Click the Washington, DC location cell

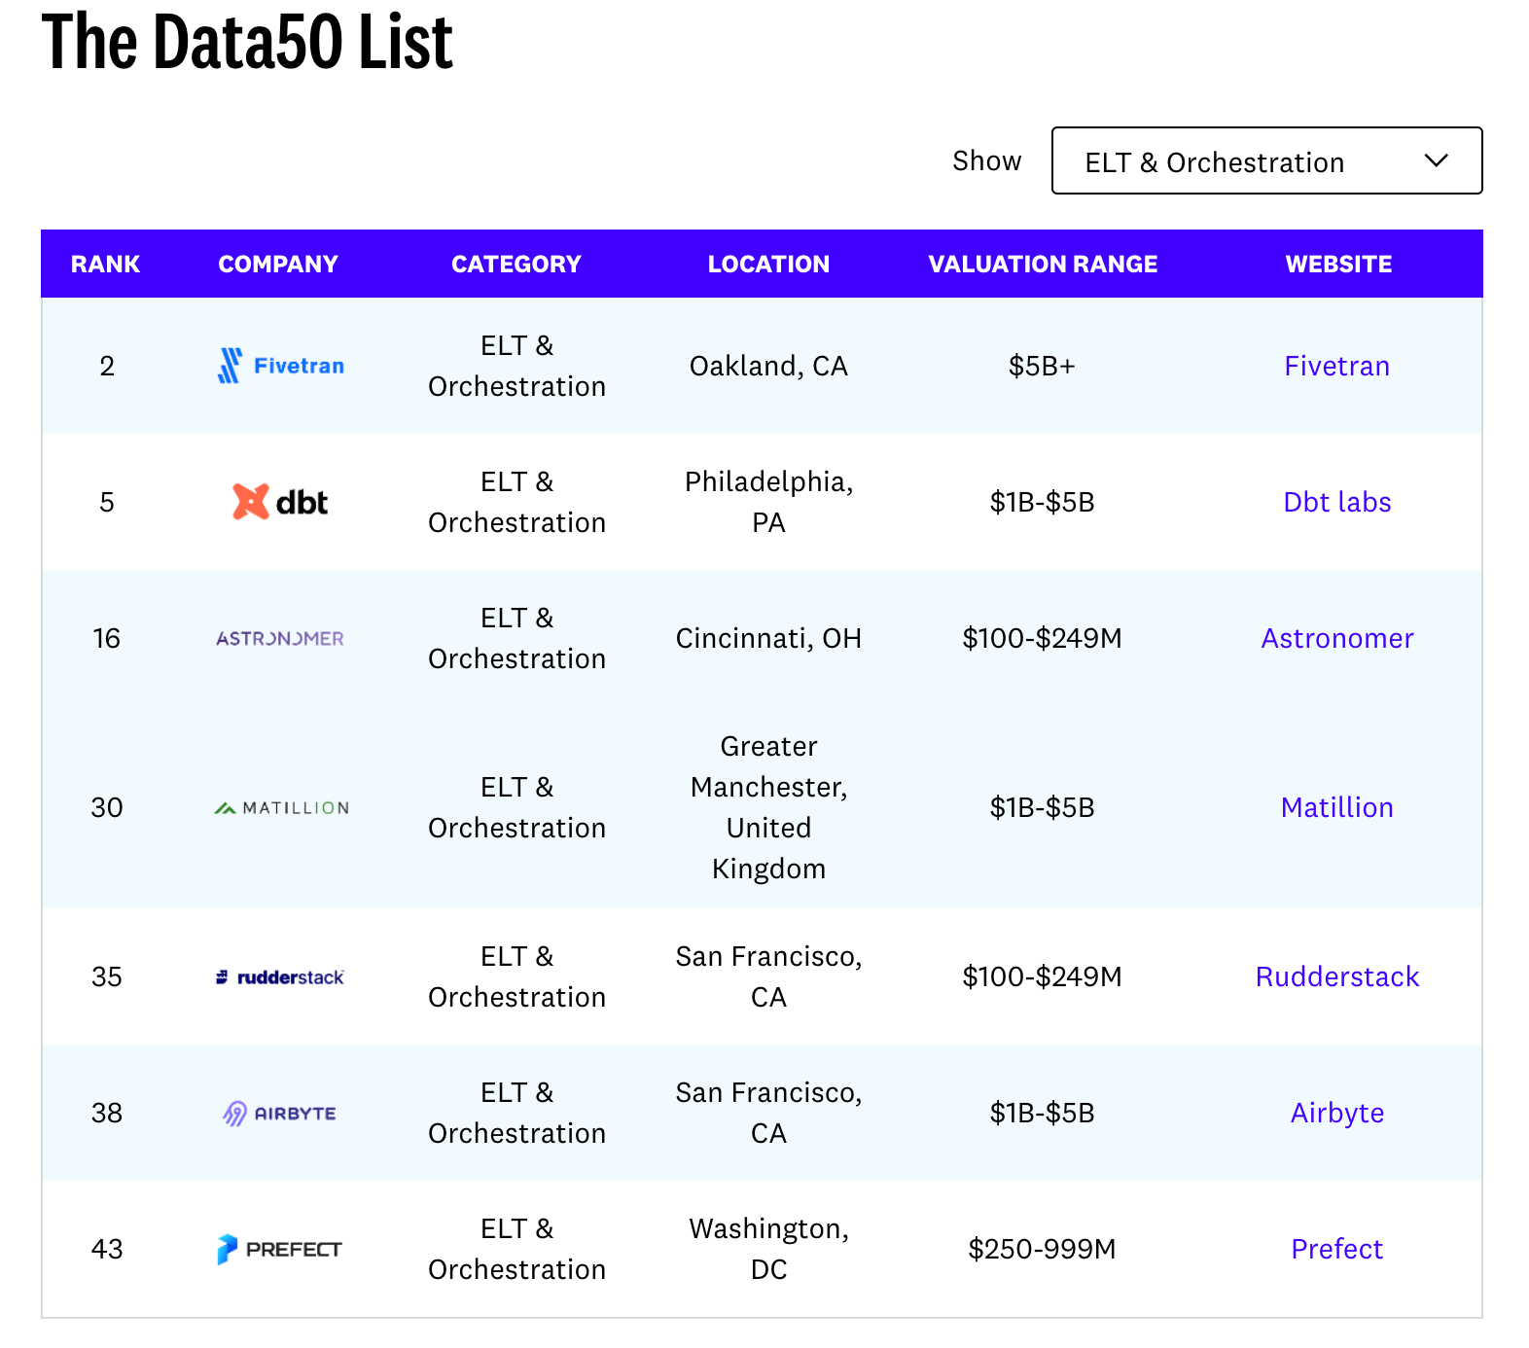tap(768, 1249)
